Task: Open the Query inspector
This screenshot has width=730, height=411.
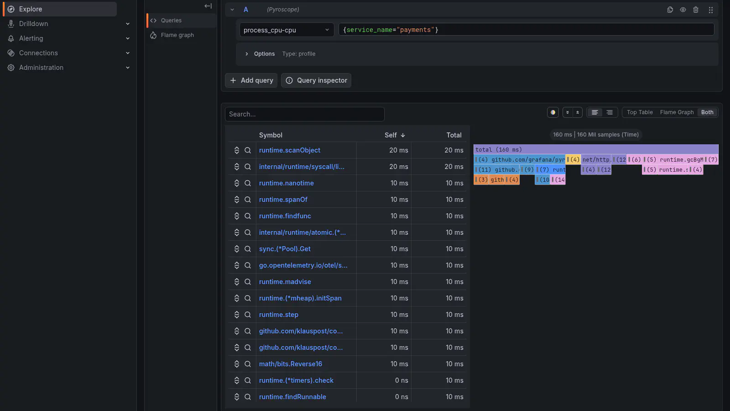Action: point(316,80)
